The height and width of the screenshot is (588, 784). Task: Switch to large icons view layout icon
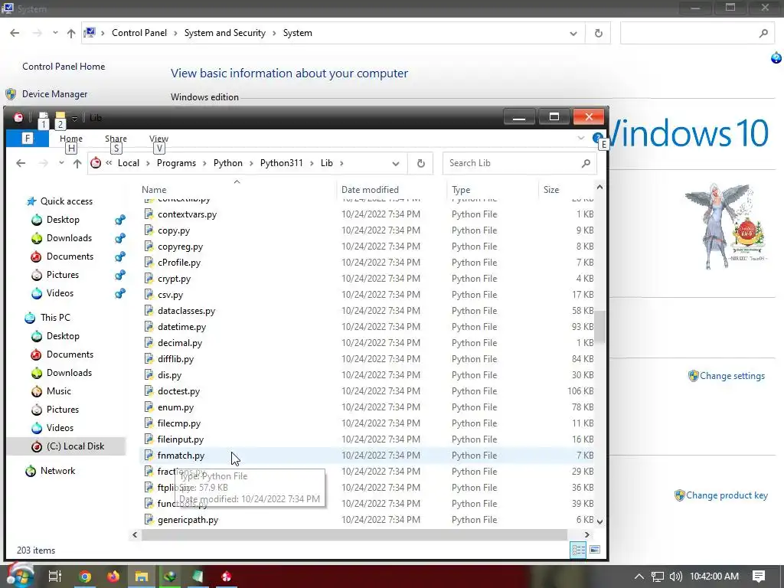[595, 550]
